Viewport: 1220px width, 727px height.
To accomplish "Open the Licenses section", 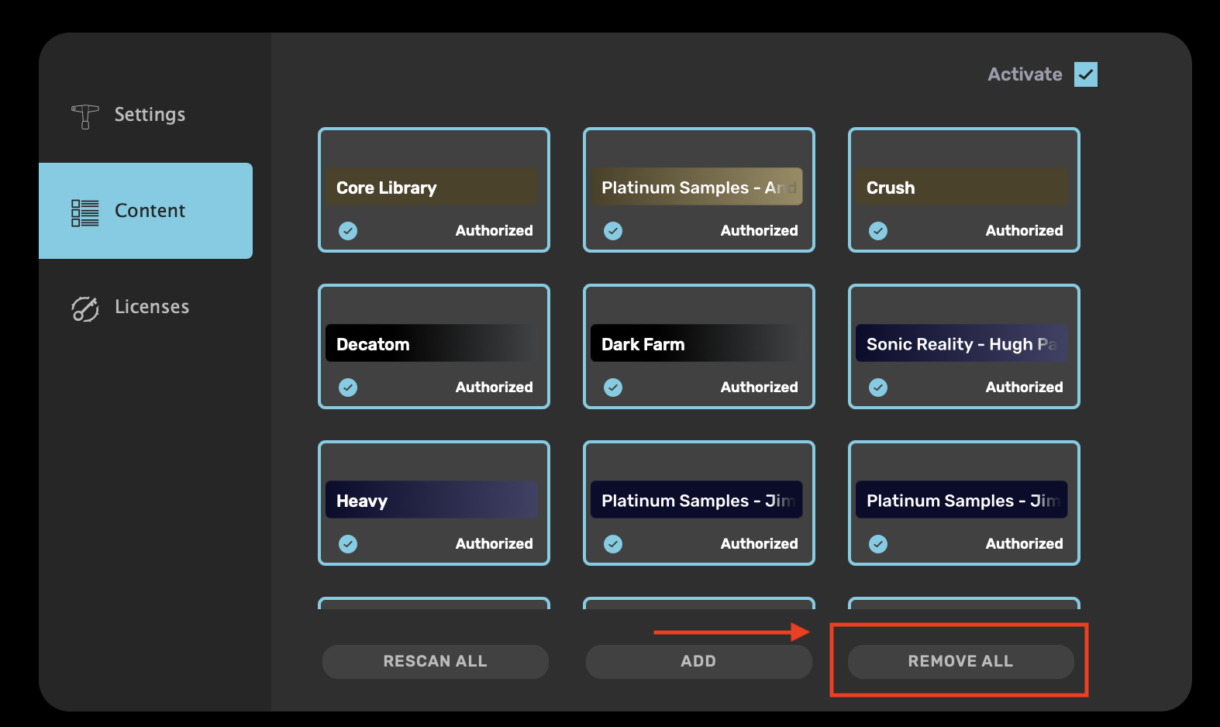I will click(146, 307).
